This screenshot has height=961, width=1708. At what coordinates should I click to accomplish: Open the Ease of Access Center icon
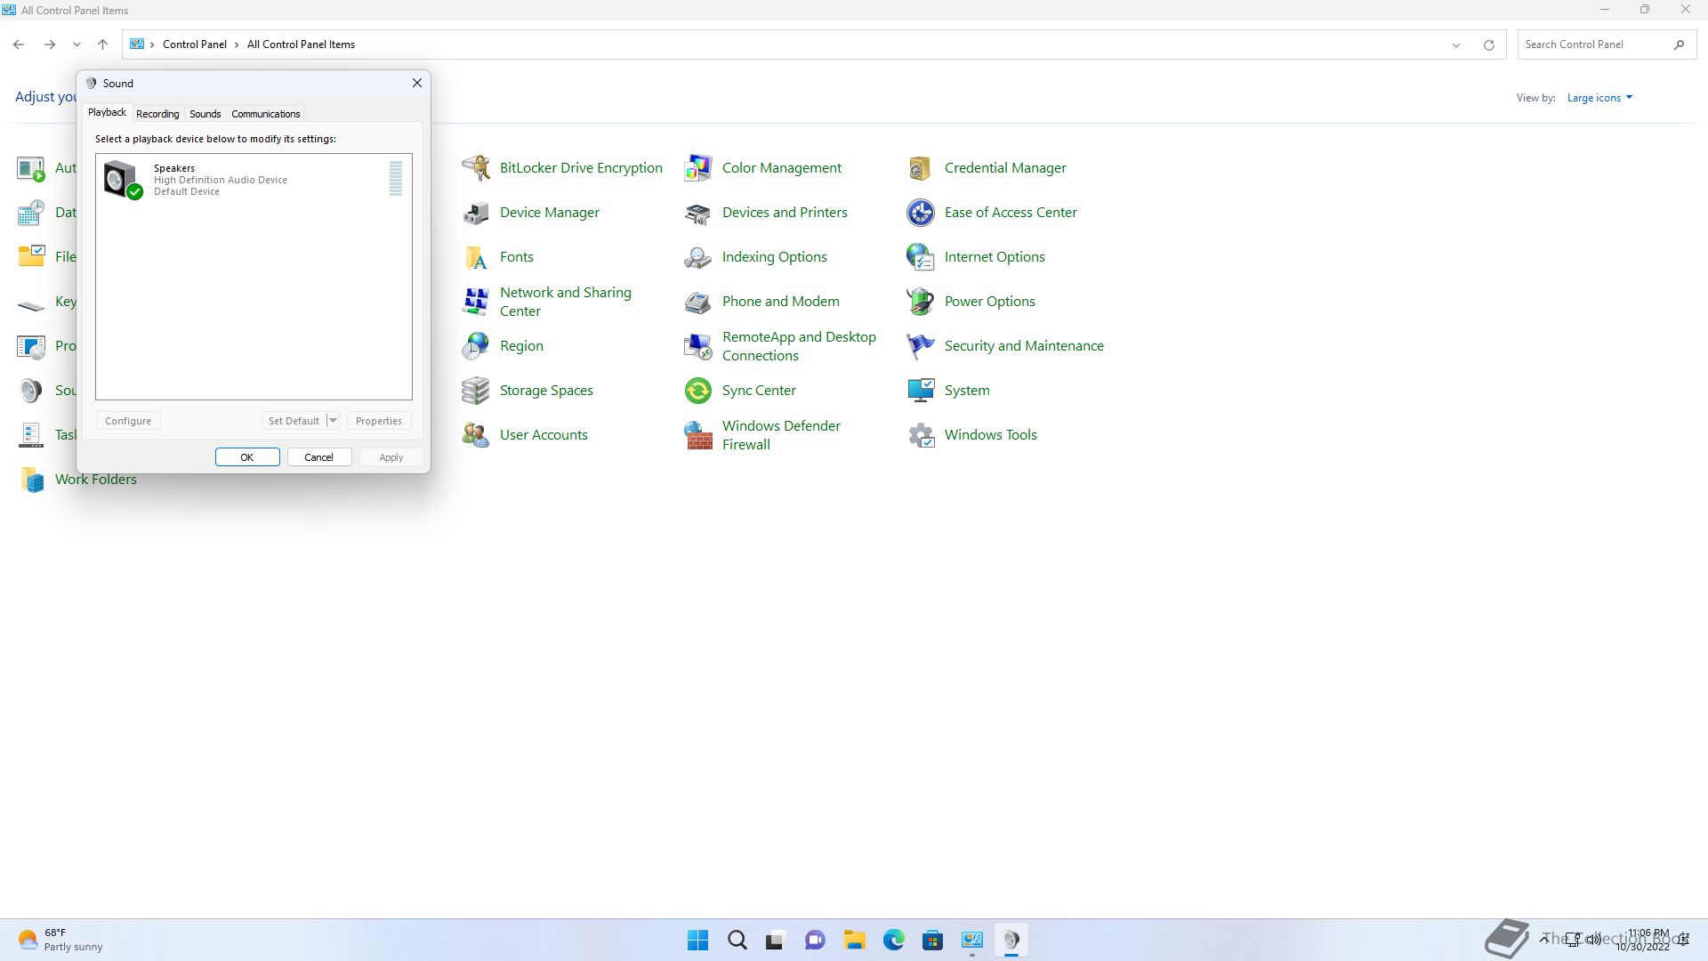coord(921,212)
